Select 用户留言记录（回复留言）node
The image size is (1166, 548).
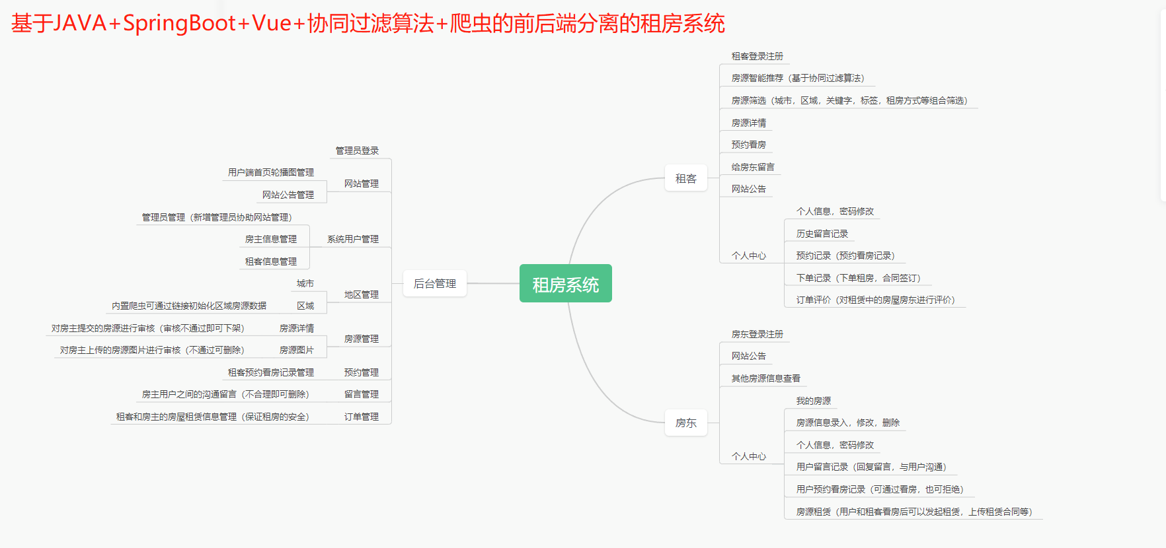tap(871, 467)
